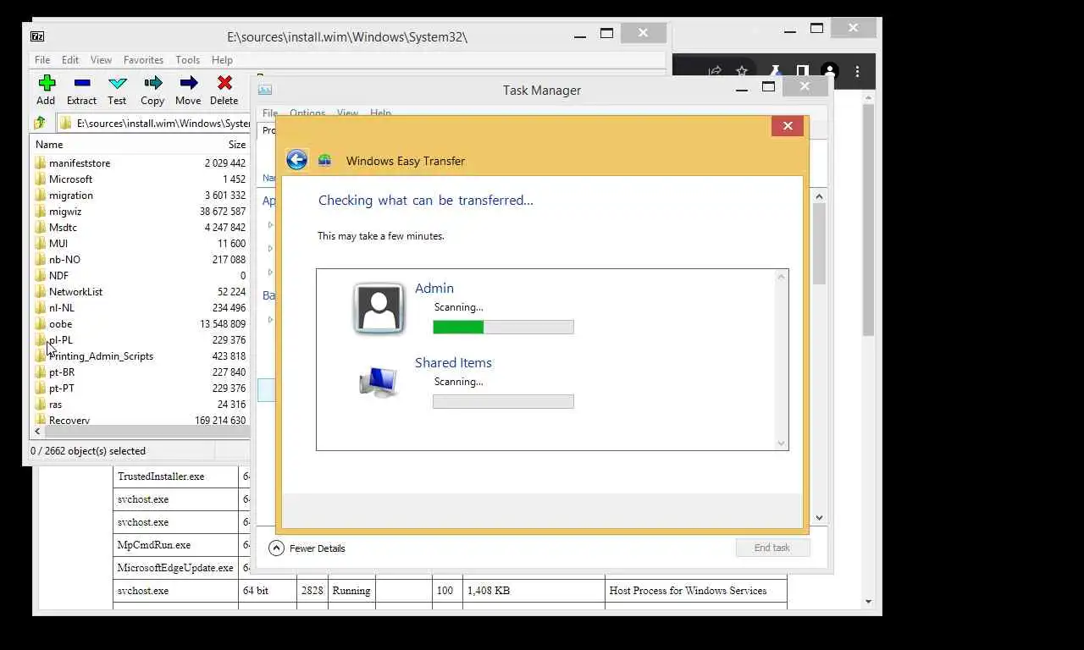This screenshot has width=1084, height=650.
Task: Click the Msdtc folder icon
Action: tap(41, 227)
